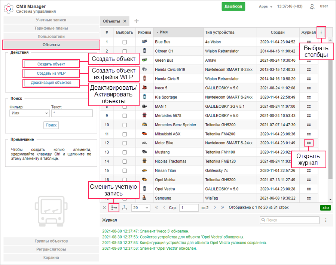Add a new tab with plus

137,21
